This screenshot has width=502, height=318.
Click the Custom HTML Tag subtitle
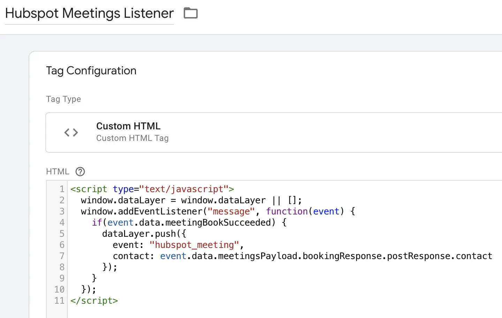coord(132,138)
